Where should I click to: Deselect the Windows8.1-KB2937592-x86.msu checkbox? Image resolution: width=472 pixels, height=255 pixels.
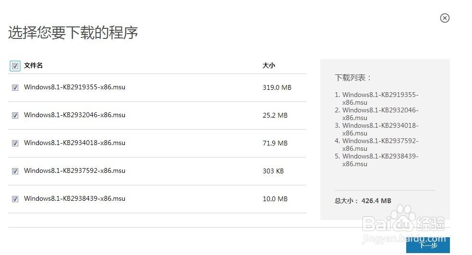click(15, 171)
